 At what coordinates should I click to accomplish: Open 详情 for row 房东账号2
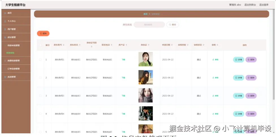click(238, 78)
